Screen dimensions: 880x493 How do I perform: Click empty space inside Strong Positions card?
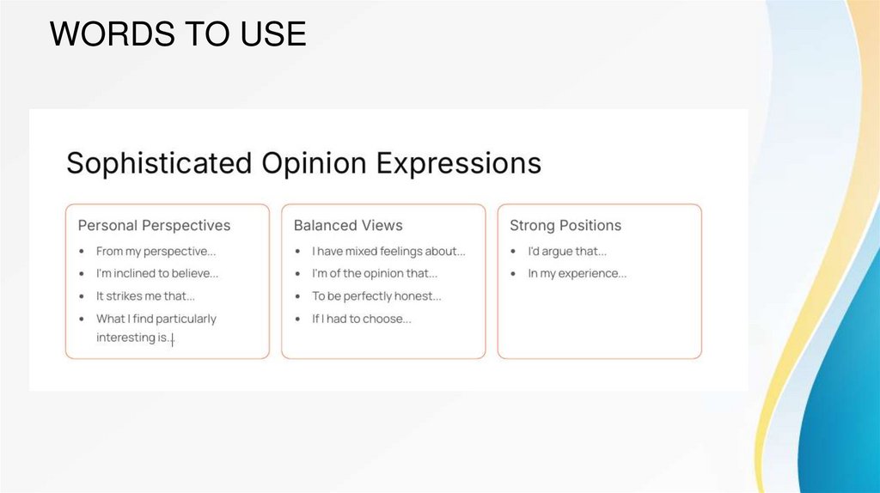(x=599, y=322)
